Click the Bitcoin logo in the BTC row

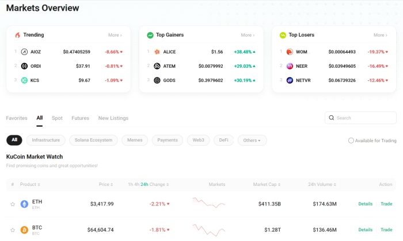24,230
